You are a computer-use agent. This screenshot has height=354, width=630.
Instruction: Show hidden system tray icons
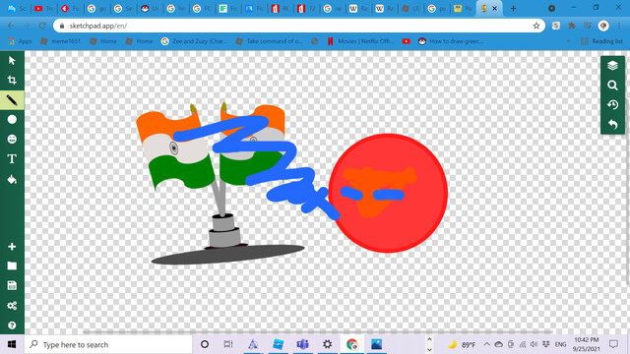coord(486,344)
